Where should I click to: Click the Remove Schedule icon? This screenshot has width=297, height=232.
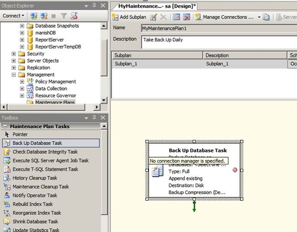(x=186, y=17)
